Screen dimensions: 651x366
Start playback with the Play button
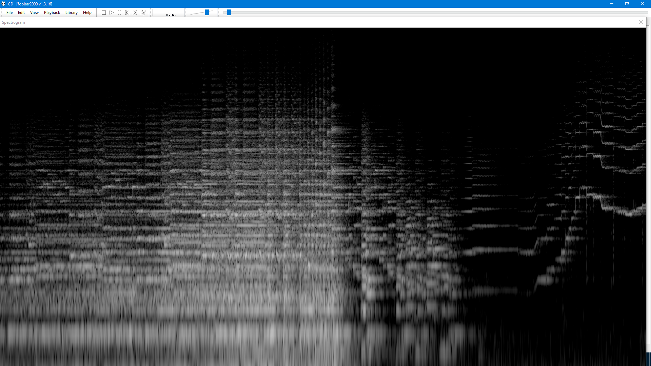pyautogui.click(x=112, y=13)
